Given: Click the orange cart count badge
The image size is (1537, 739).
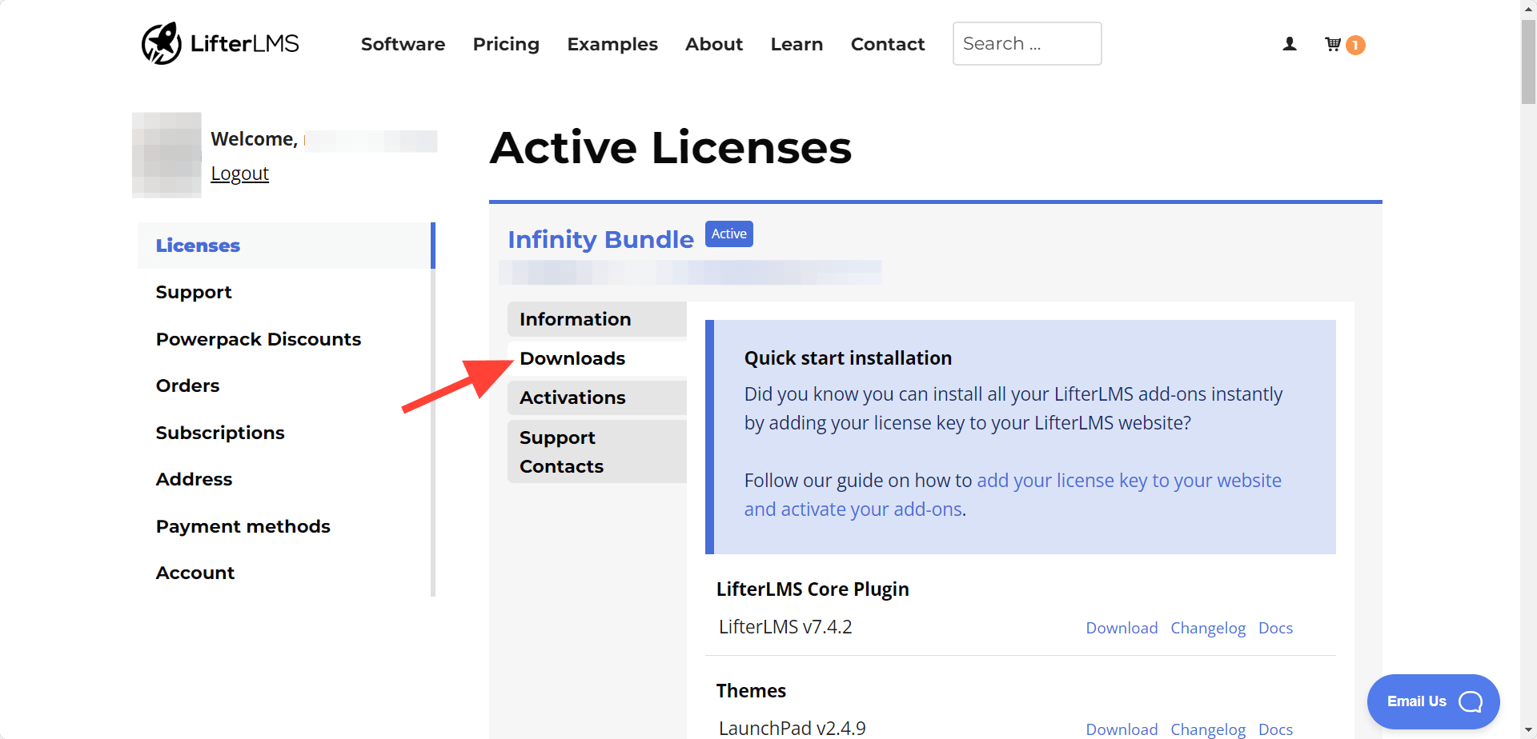Looking at the screenshot, I should [x=1355, y=45].
